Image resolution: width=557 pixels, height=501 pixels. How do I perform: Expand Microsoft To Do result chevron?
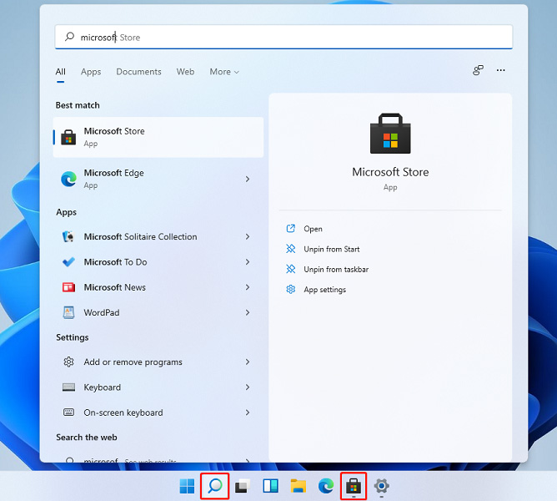[248, 262]
